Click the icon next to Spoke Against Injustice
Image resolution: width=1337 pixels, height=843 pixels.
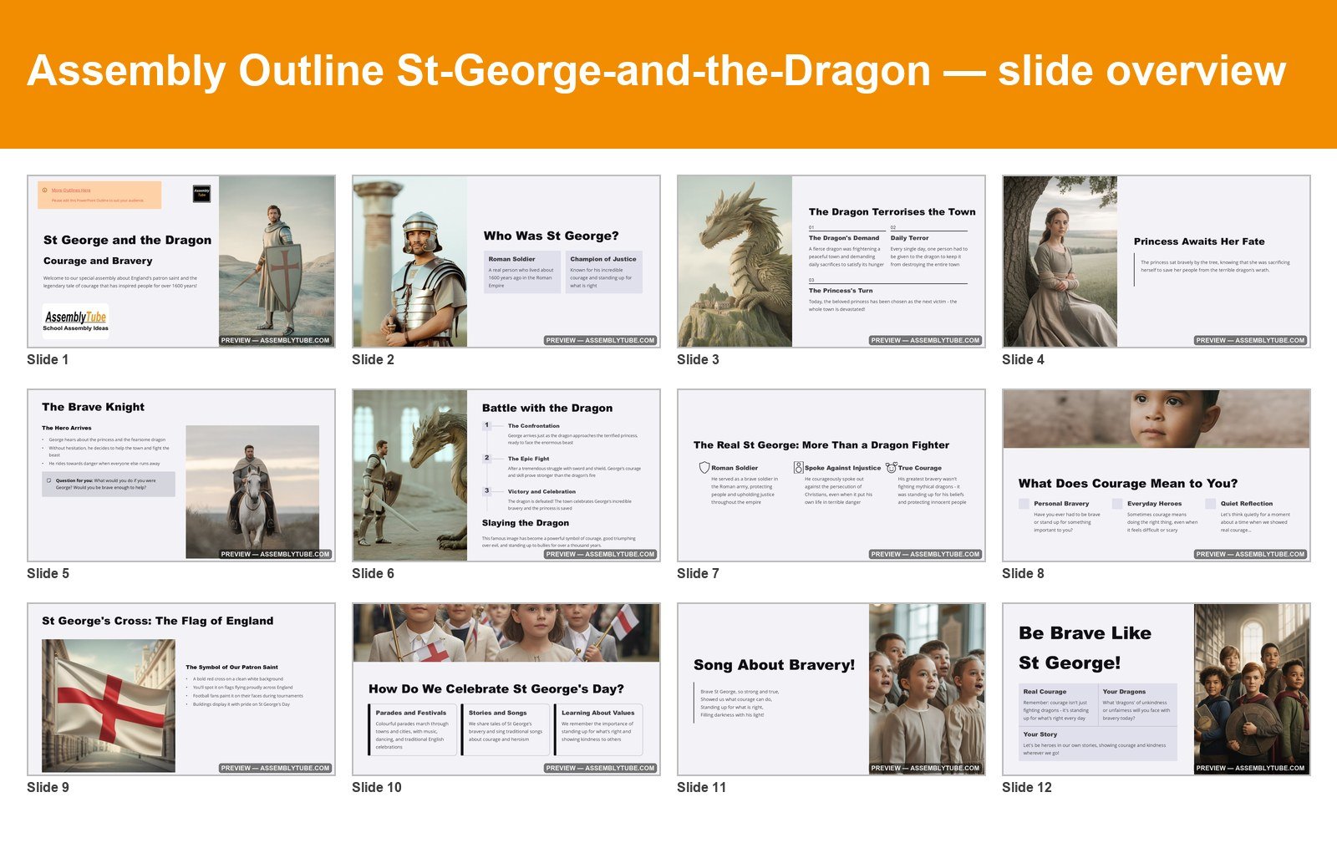click(798, 468)
